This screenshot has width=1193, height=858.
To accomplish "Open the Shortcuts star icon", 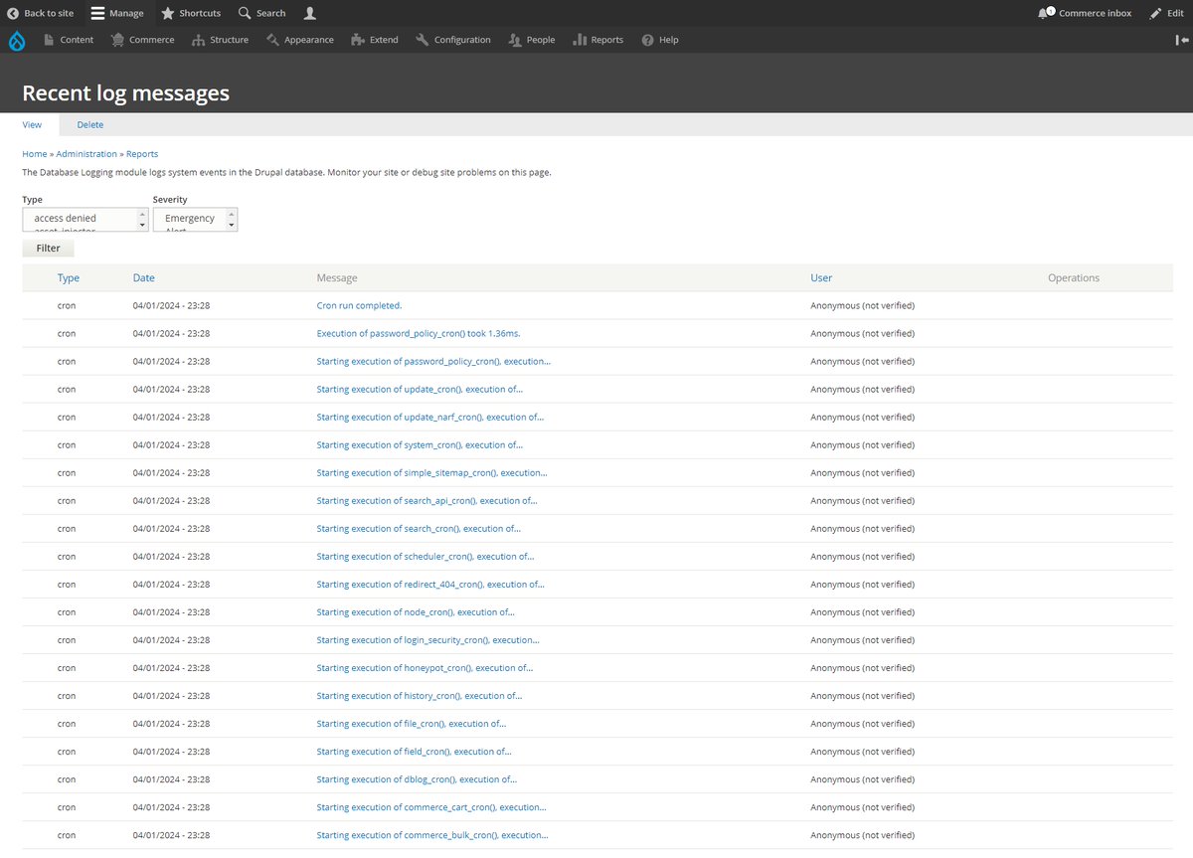I will 168,13.
